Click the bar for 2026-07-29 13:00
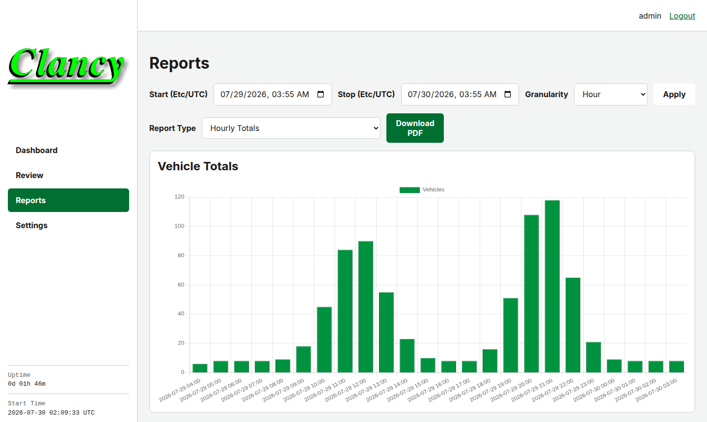707x422 pixels. point(386,332)
